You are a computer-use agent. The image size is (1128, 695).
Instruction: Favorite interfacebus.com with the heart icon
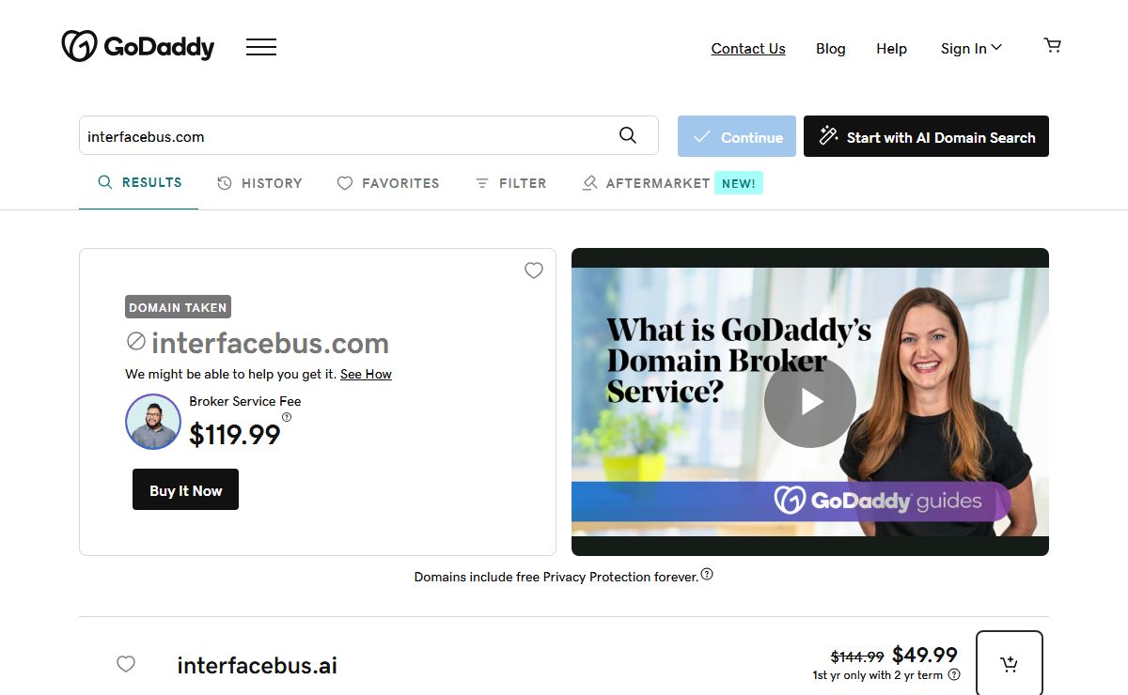click(x=534, y=270)
